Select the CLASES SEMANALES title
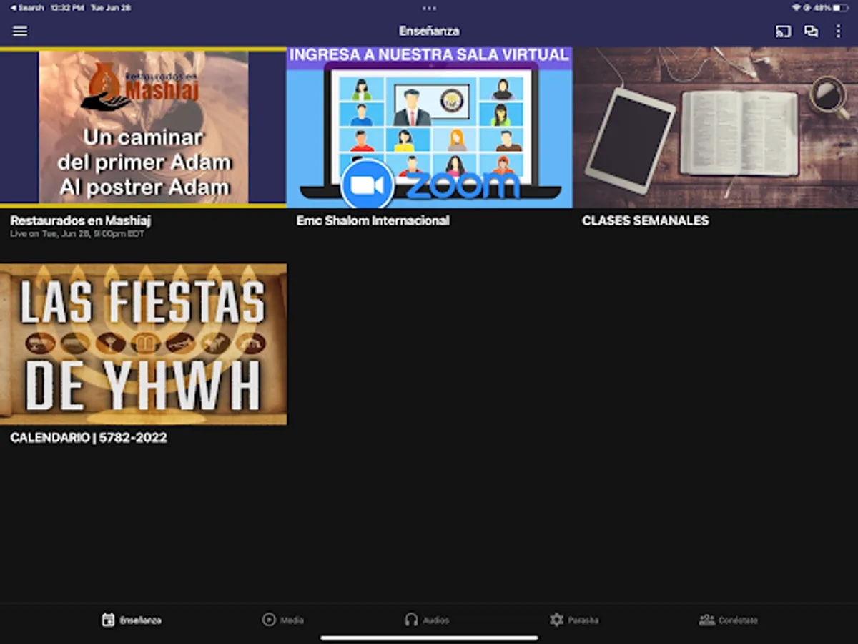 [x=645, y=220]
